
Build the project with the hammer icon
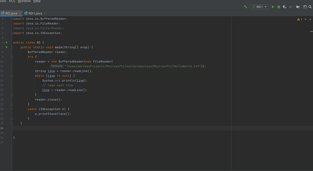[x=245, y=7]
